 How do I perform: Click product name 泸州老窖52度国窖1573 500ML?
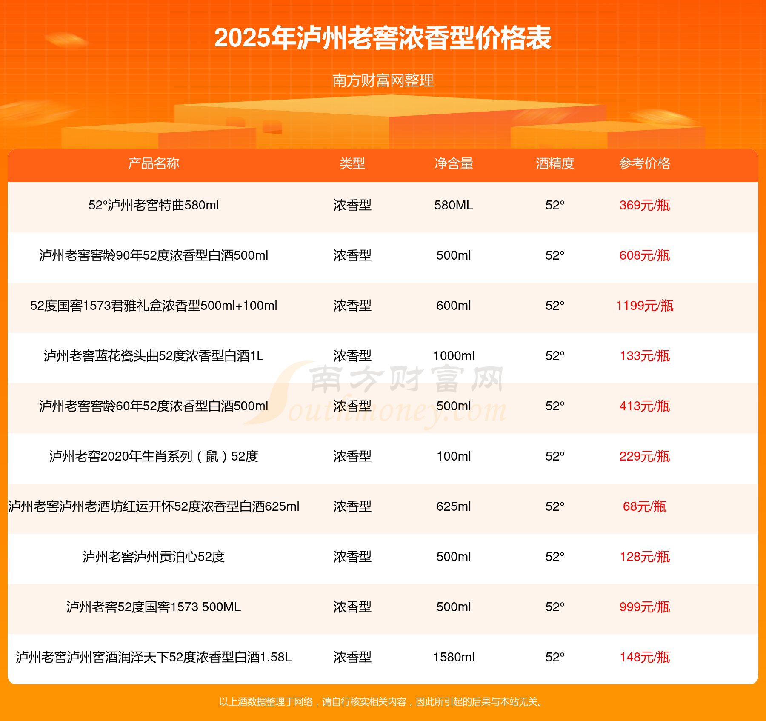point(154,607)
